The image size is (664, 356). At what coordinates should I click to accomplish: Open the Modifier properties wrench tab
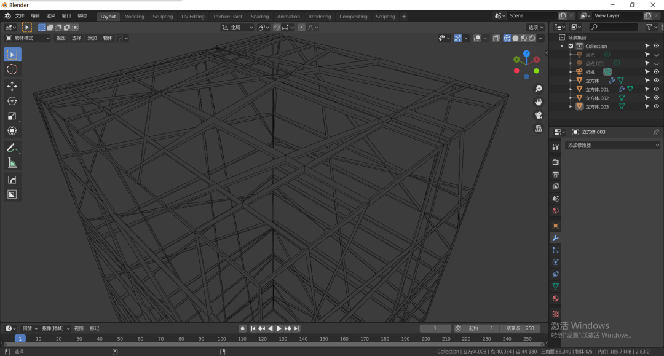(x=556, y=238)
